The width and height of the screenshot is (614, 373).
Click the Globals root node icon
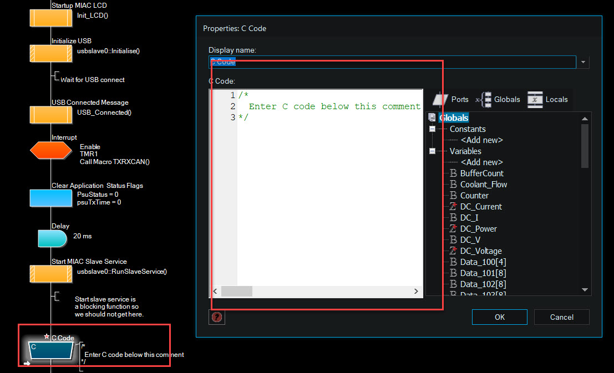pyautogui.click(x=432, y=117)
